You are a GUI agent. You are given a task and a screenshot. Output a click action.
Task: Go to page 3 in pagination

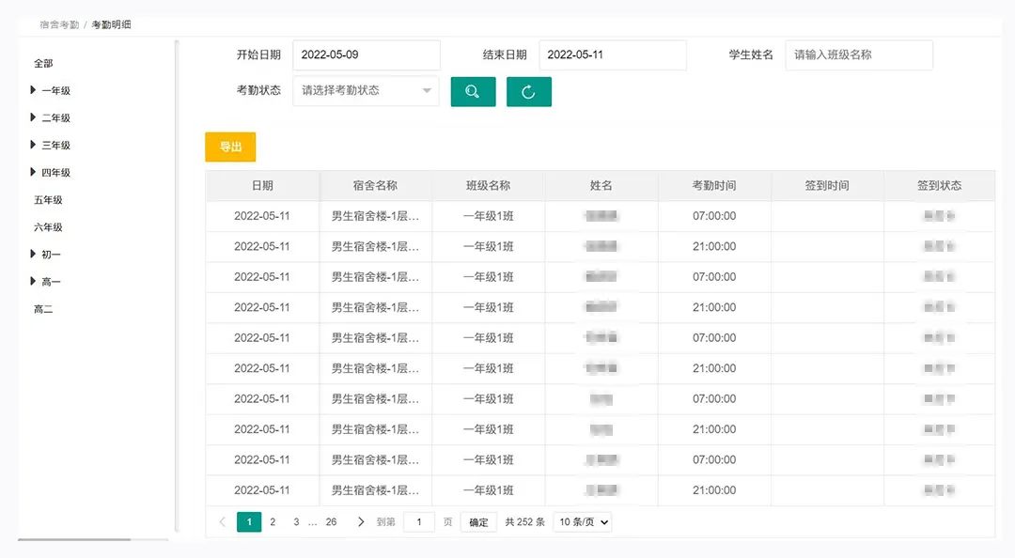(296, 521)
